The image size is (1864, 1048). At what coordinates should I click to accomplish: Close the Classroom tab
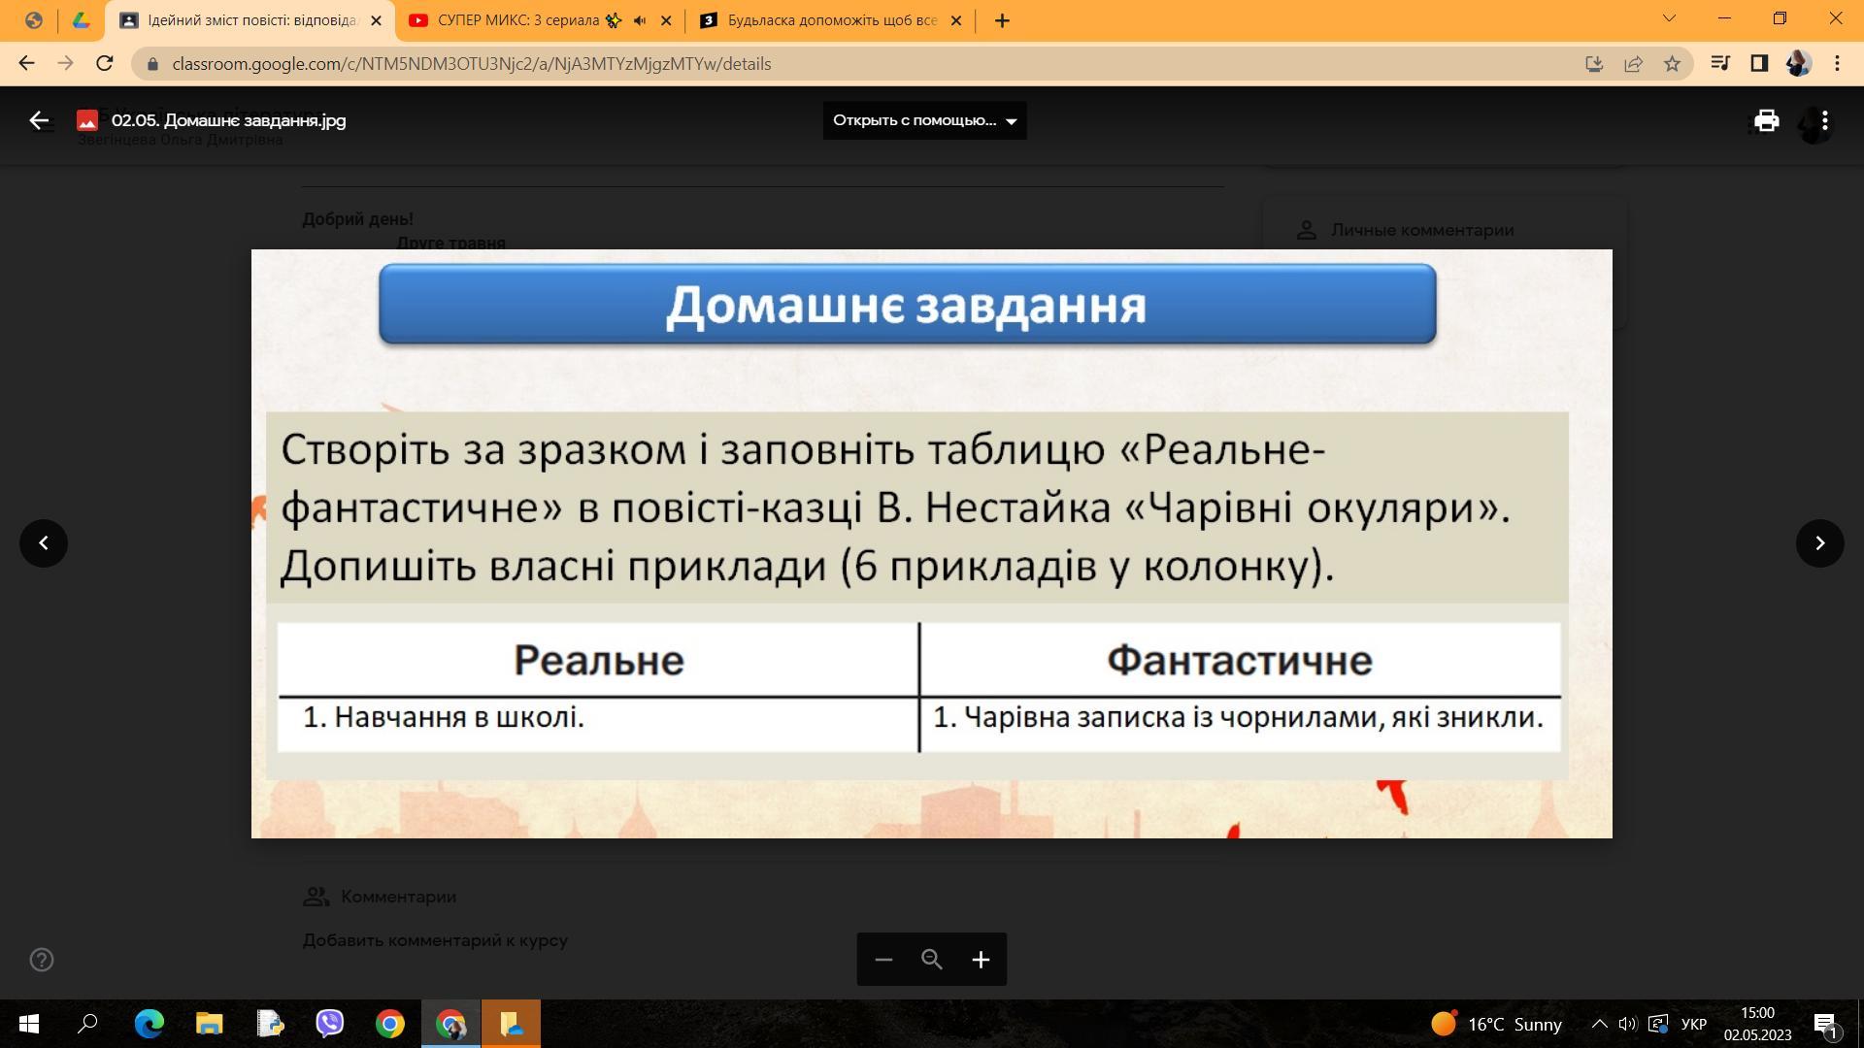point(377,20)
